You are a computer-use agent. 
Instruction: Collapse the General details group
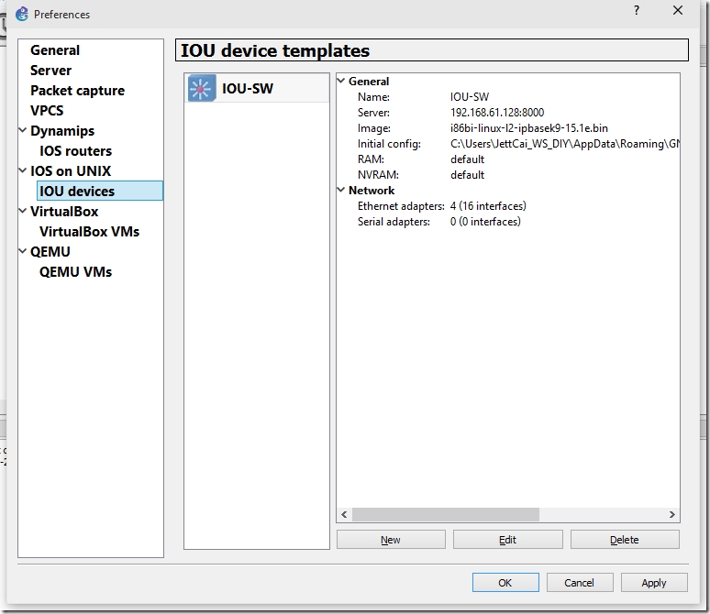tap(342, 82)
